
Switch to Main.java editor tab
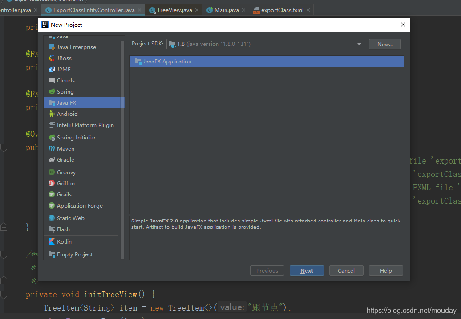[226, 10]
